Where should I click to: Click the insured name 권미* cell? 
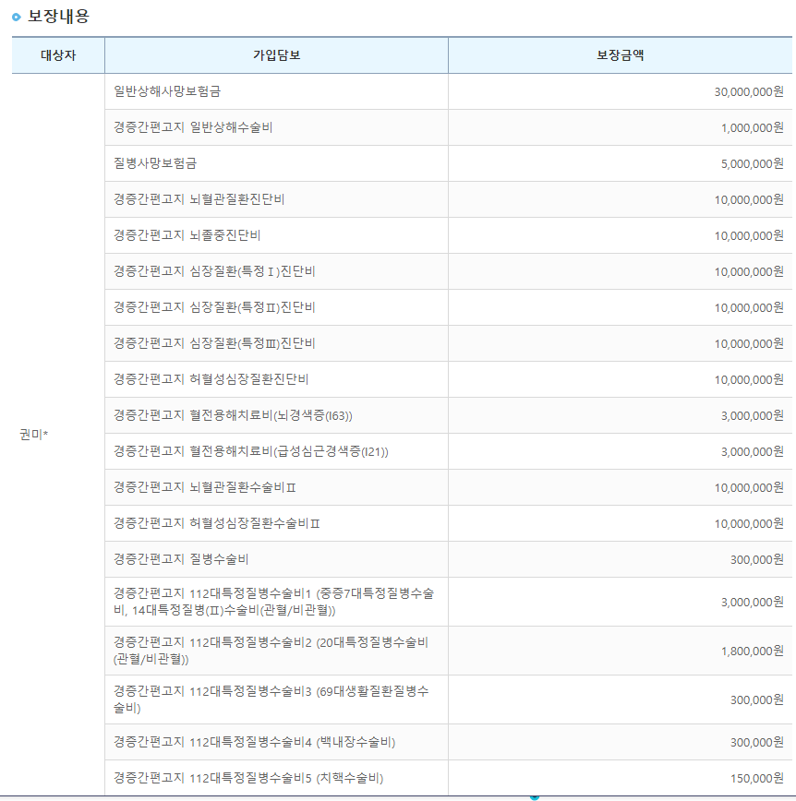(x=34, y=434)
